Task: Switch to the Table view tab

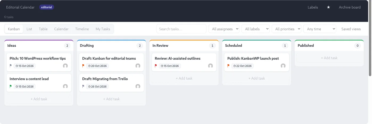Action: pyautogui.click(x=43, y=29)
